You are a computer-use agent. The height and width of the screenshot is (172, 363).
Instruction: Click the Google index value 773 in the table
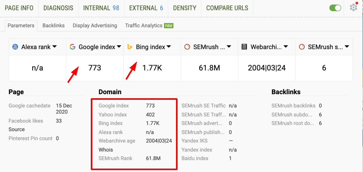point(150,106)
